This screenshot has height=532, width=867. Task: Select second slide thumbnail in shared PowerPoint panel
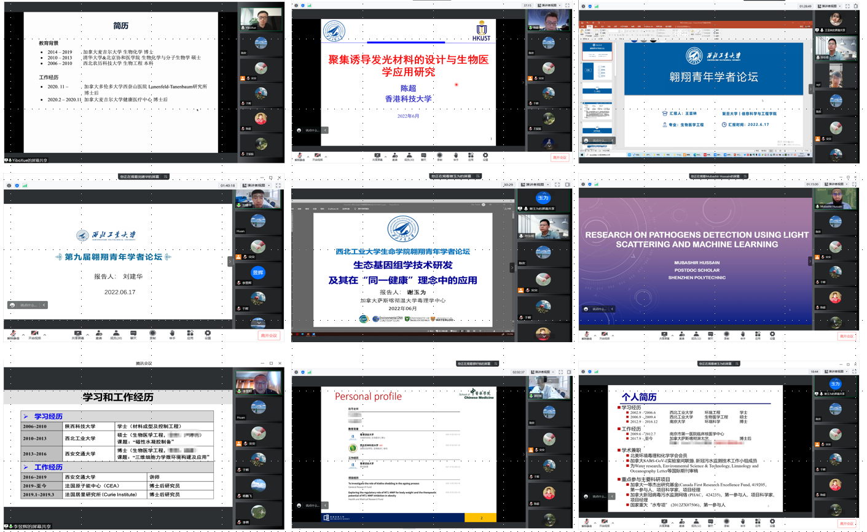click(597, 71)
